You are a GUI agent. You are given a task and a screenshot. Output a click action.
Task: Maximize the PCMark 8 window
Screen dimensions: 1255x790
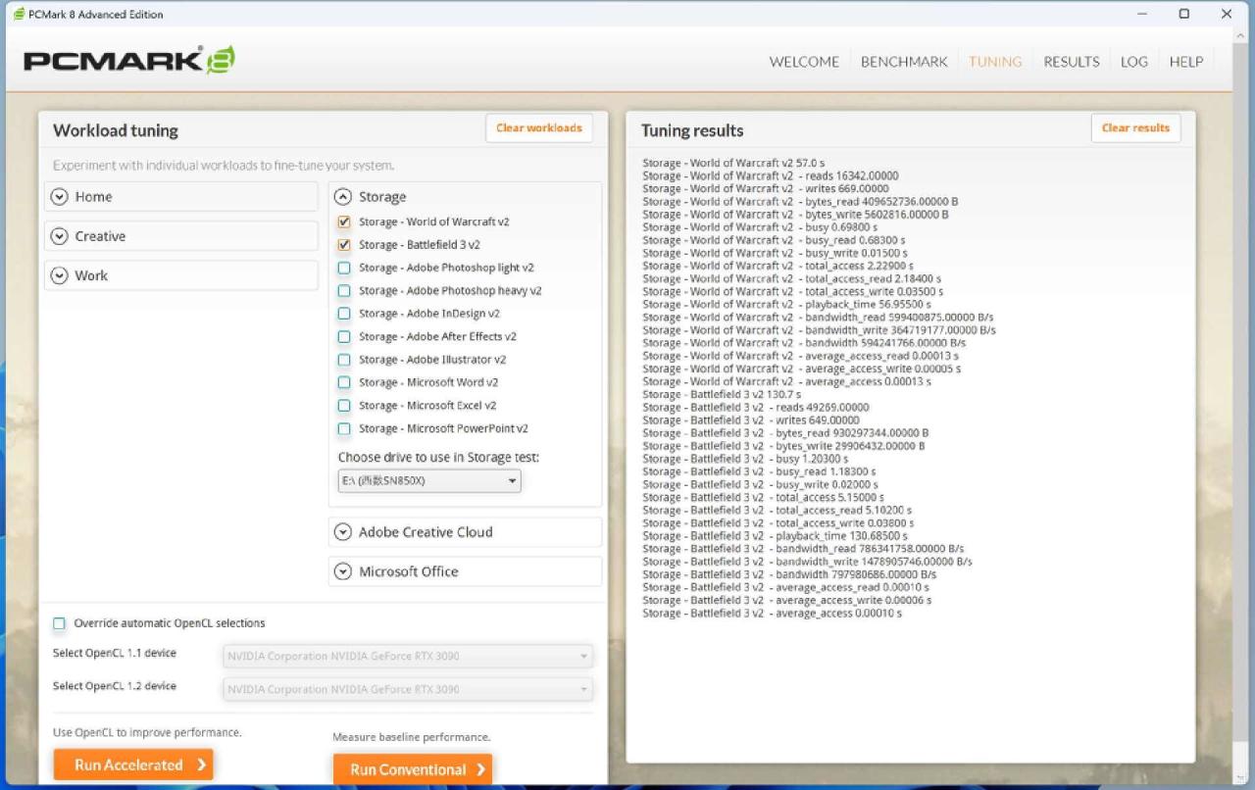coord(1184,14)
